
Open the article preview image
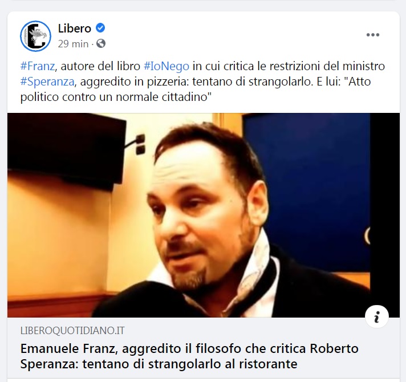pos(204,215)
